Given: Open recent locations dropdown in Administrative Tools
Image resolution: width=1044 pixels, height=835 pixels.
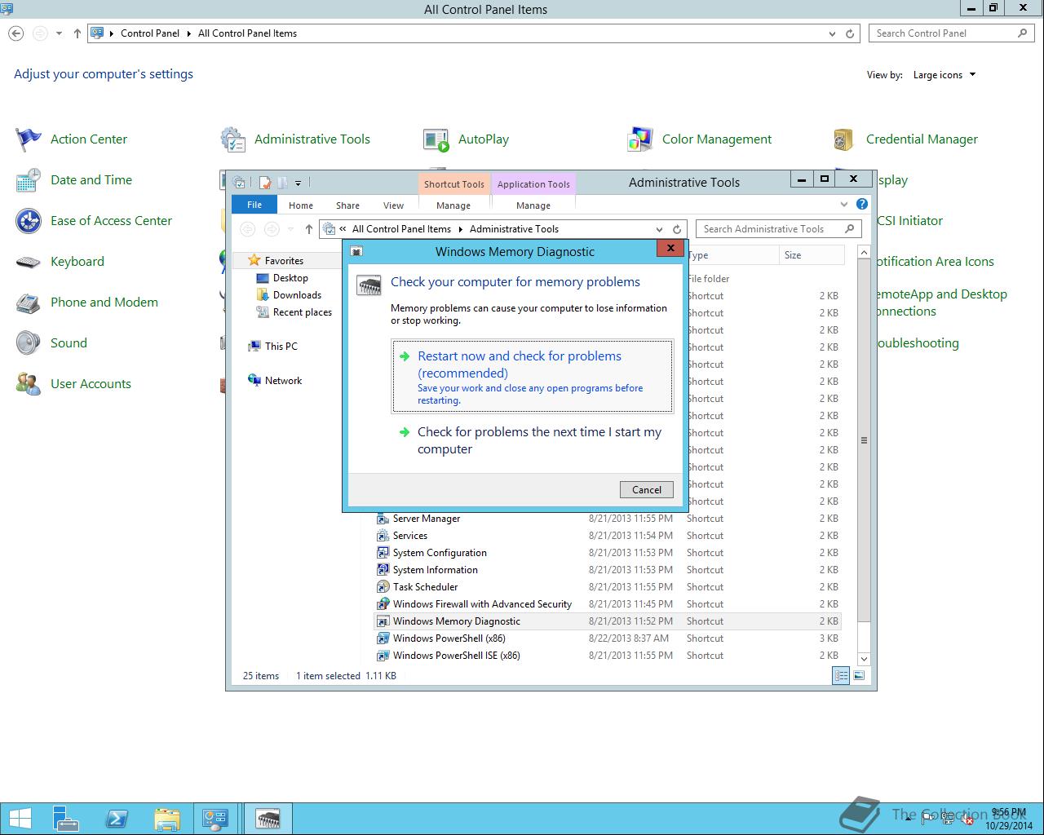Looking at the screenshot, I should click(290, 229).
